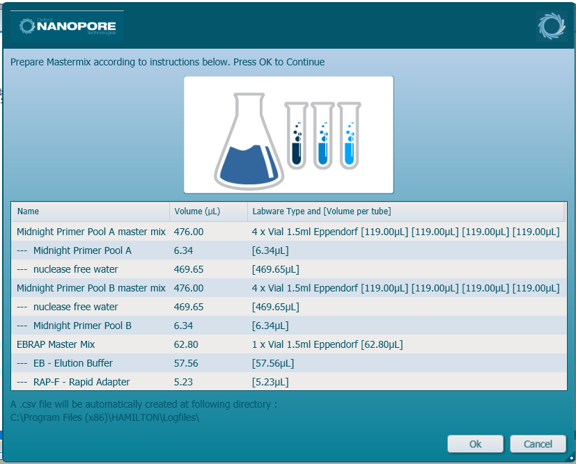
Task: Click the 4 x Vial labware cell for Pool A
Action: pos(406,232)
